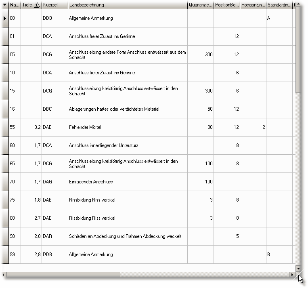
Task: Click the PositionBe... column header
Action: point(226,5)
